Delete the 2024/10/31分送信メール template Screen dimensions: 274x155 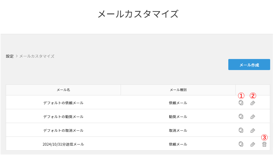point(264,144)
